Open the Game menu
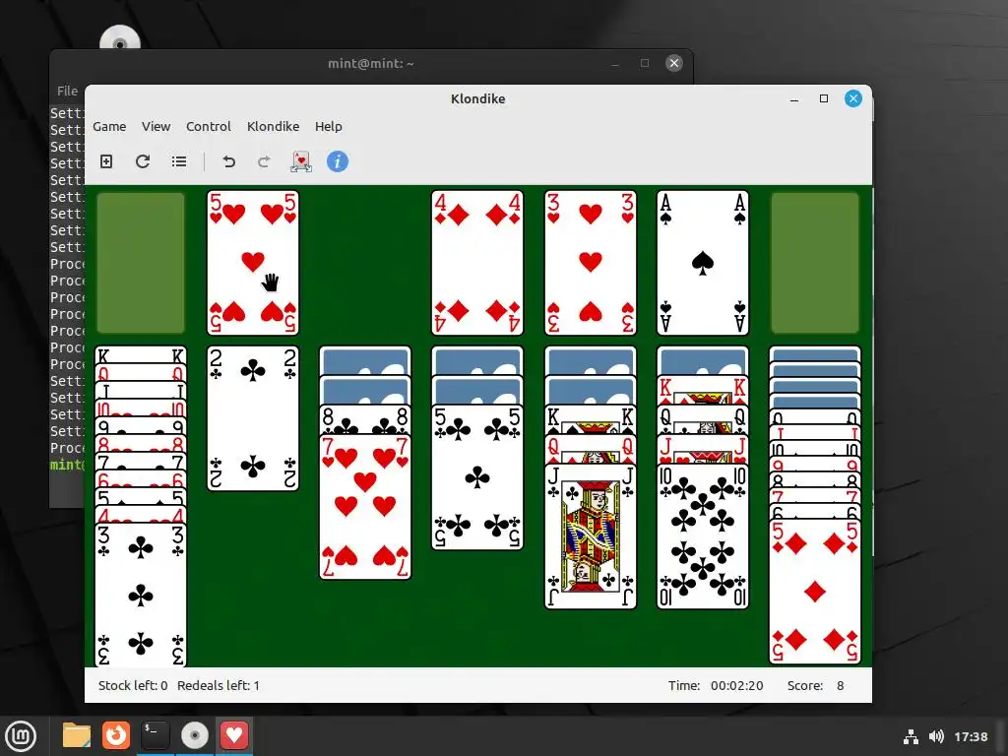This screenshot has height=756, width=1008. pos(109,127)
